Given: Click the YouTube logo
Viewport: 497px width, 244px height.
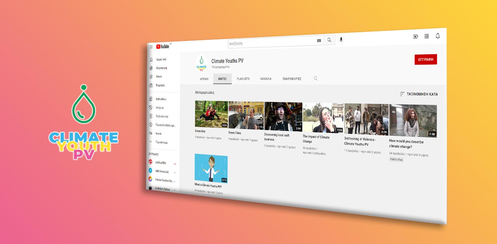Looking at the screenshot, I should tap(163, 46).
